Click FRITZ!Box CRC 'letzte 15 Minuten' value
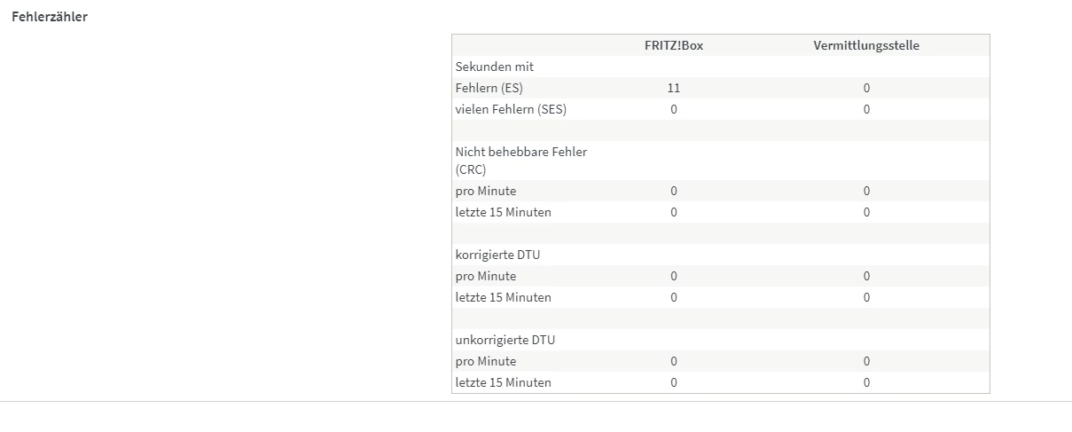 point(674,212)
